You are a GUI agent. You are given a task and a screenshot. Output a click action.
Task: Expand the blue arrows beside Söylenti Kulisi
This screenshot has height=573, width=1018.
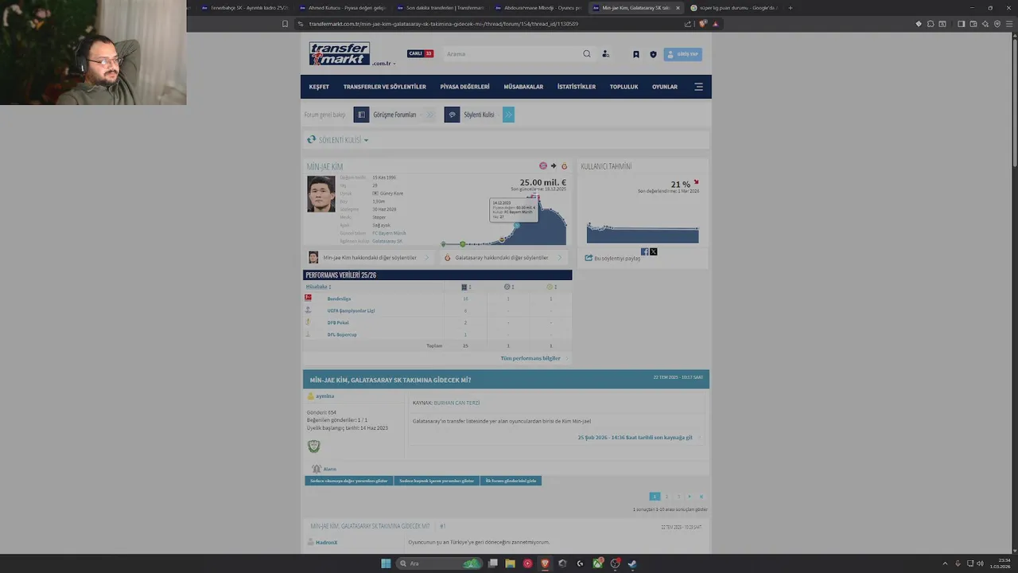[x=508, y=115]
